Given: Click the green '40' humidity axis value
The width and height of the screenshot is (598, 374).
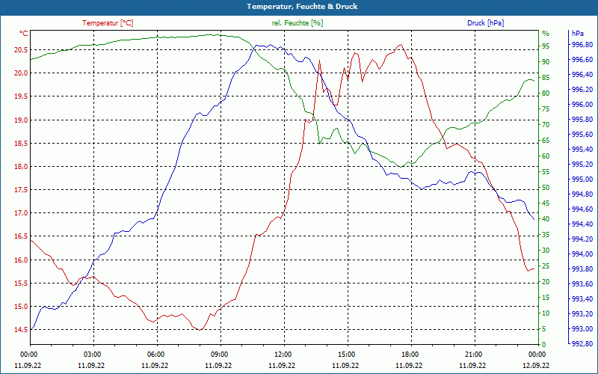Looking at the screenshot, I should tap(546, 218).
